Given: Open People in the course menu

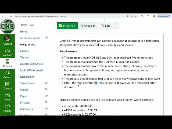Looking at the screenshot, I should pos(24,90).
